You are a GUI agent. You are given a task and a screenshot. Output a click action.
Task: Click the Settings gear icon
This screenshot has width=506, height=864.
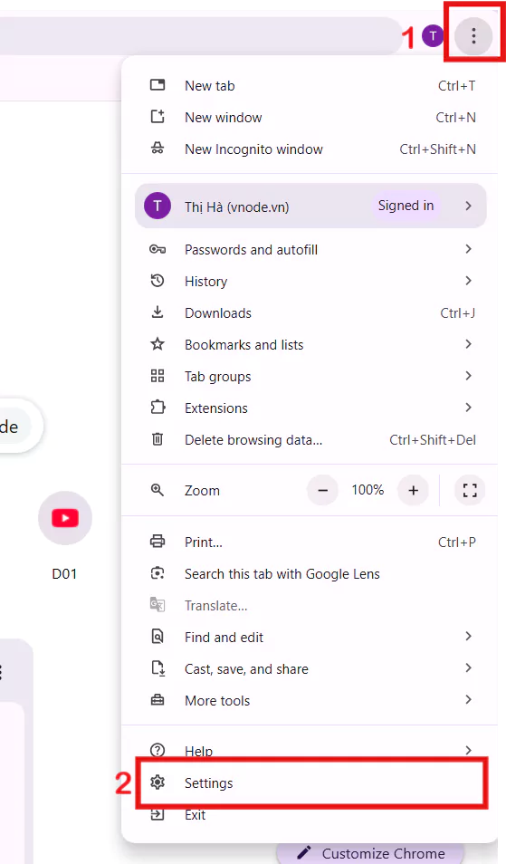(x=158, y=782)
